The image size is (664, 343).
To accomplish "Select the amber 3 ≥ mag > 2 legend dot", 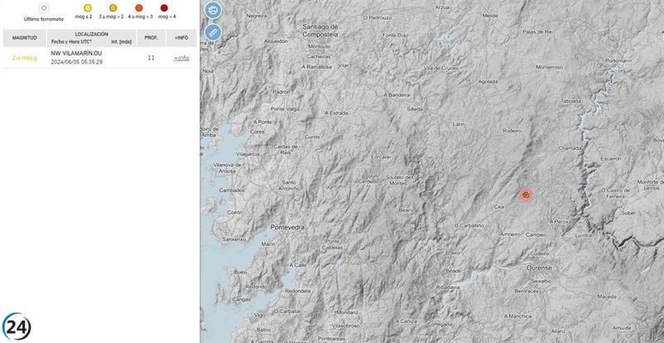I will point(113,7).
